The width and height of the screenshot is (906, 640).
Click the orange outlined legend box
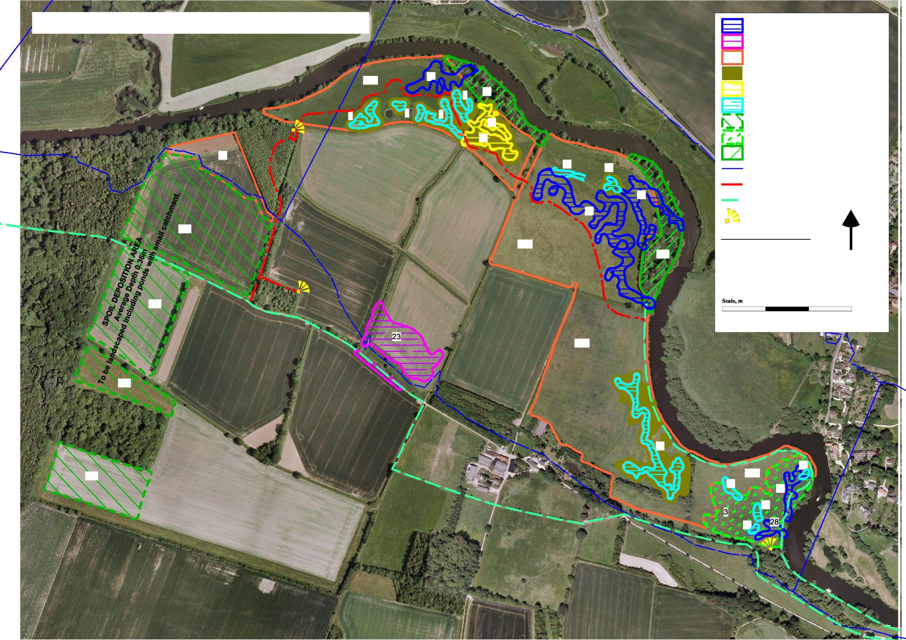tap(732, 57)
